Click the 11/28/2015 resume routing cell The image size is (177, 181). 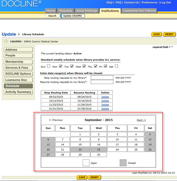click(x=85, y=105)
